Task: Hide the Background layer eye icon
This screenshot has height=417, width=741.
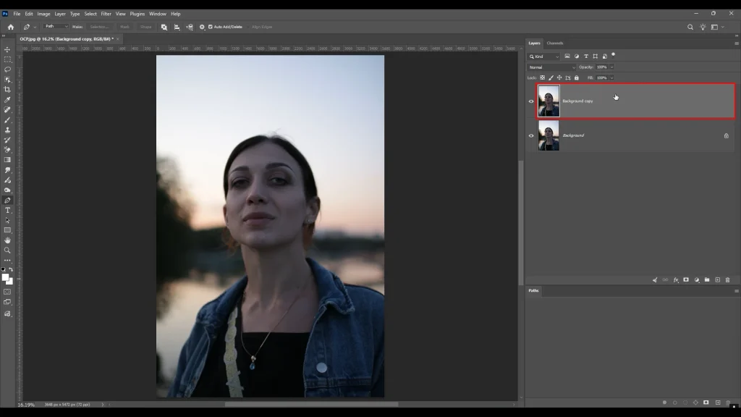Action: (531, 135)
